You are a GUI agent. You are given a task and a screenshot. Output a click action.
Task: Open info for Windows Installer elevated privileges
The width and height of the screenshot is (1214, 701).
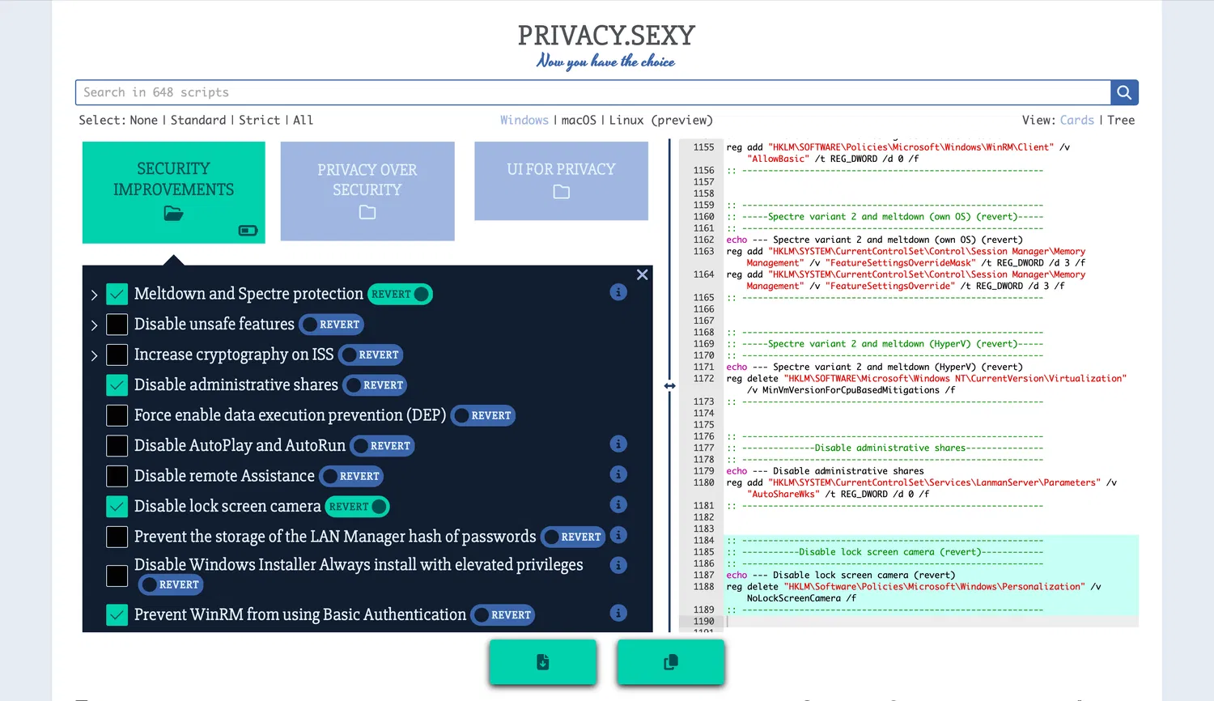[x=618, y=565]
